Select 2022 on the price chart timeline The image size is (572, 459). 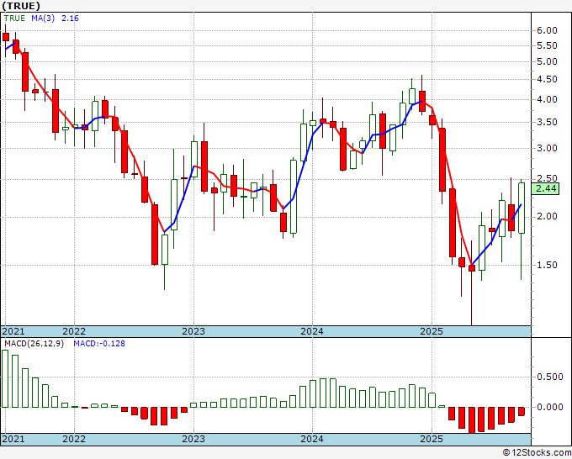[x=74, y=331]
